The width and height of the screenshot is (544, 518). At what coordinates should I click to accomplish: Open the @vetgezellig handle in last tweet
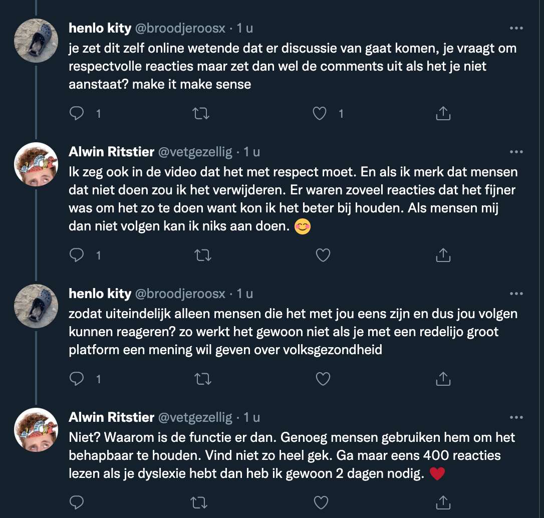[195, 417]
